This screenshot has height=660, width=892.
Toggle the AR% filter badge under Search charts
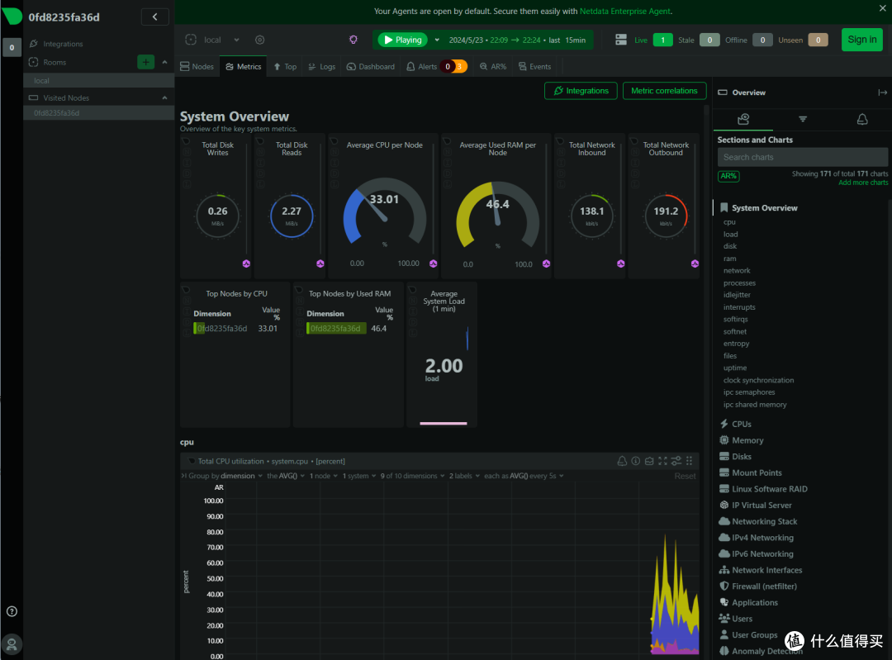(x=728, y=176)
